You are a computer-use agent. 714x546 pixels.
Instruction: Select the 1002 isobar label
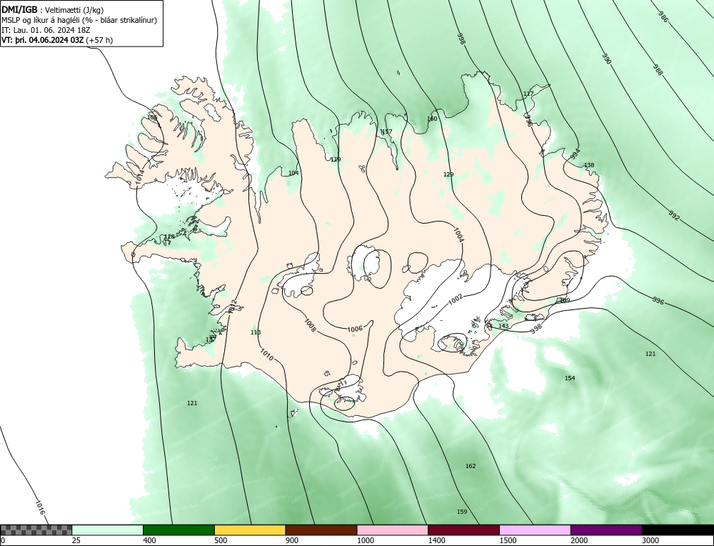tap(456, 299)
